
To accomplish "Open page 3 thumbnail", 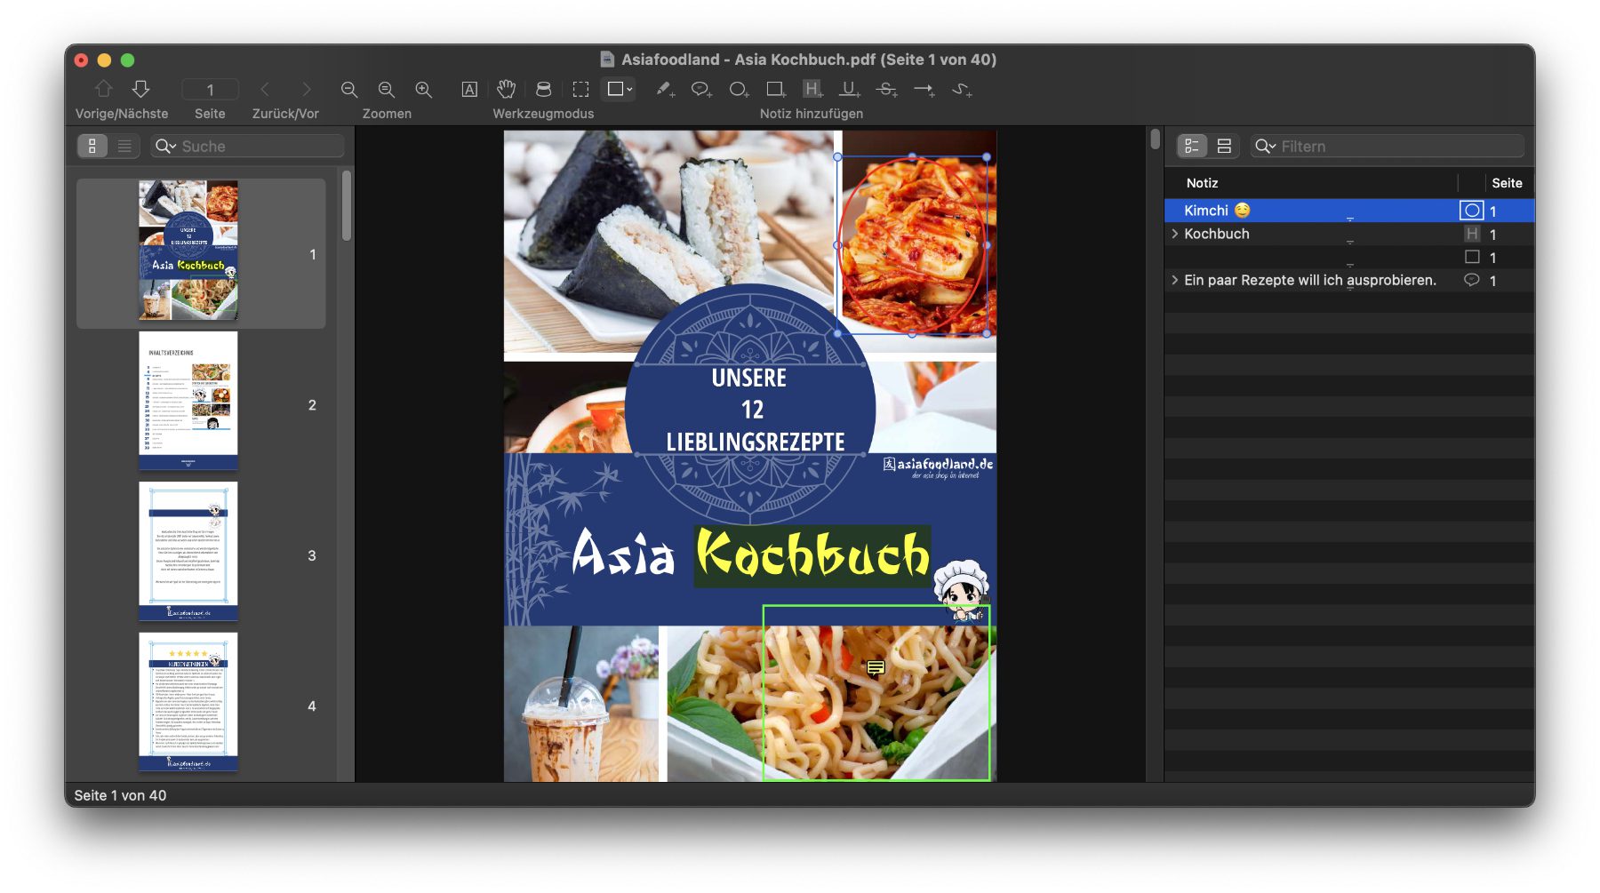I will coord(188,551).
